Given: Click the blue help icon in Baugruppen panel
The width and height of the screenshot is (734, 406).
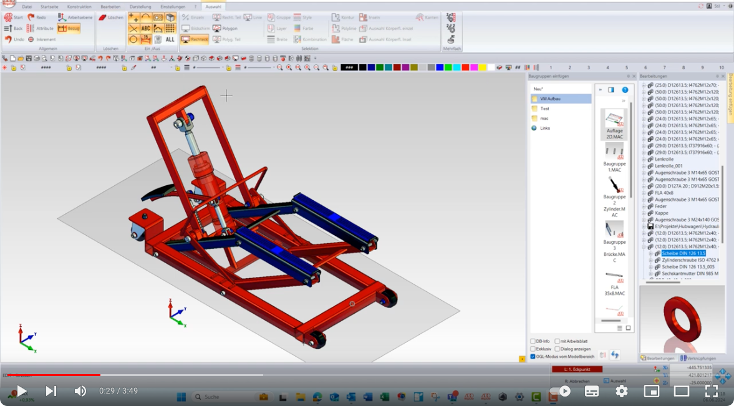Looking at the screenshot, I should point(624,90).
